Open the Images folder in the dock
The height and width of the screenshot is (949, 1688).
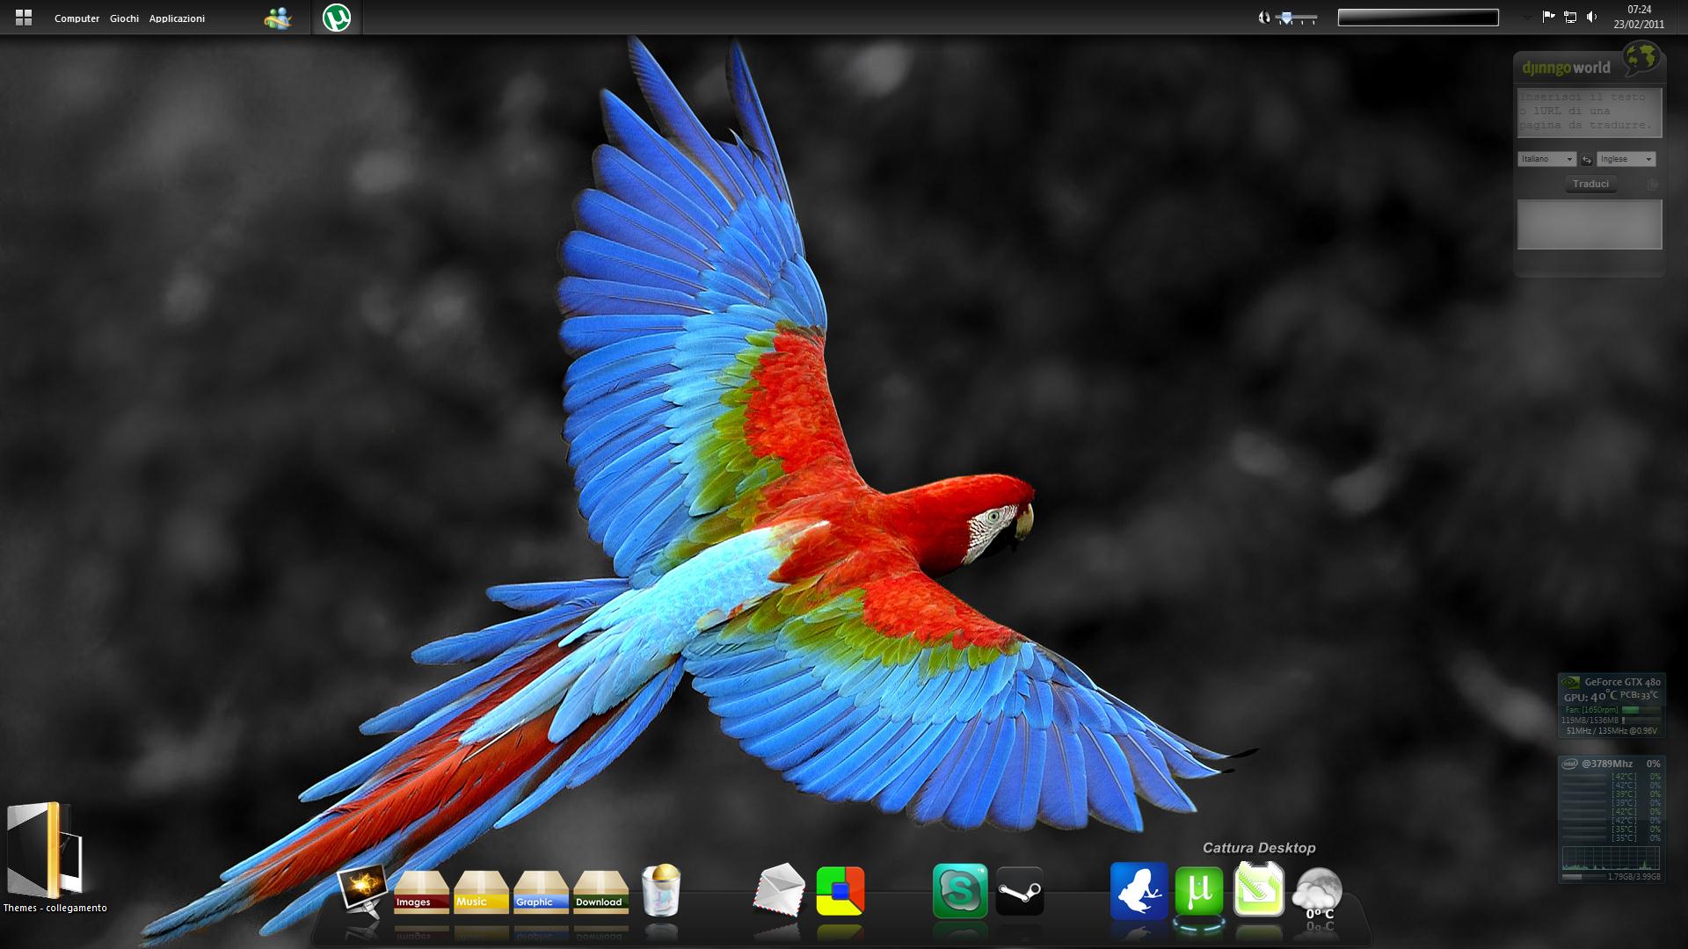tap(421, 892)
